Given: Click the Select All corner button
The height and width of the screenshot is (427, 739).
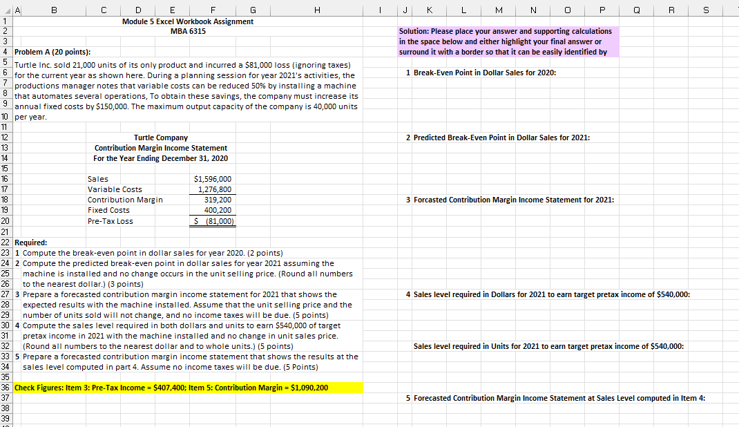Looking at the screenshot, I should (x=5, y=10).
